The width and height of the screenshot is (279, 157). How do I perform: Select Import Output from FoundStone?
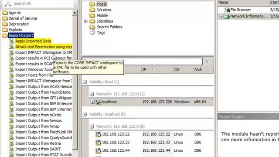(x=43, y=92)
